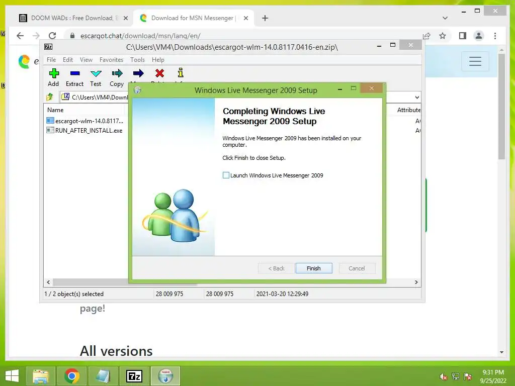Viewport: 515px width, 386px height.
Task: Click the Chrome page vertical scrollbar thumb
Action: (501, 107)
